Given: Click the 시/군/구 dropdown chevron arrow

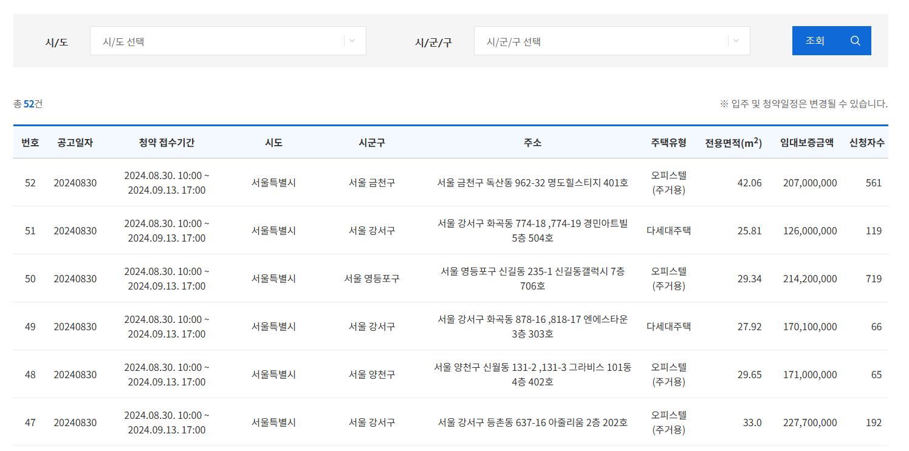Looking at the screenshot, I should click(735, 40).
